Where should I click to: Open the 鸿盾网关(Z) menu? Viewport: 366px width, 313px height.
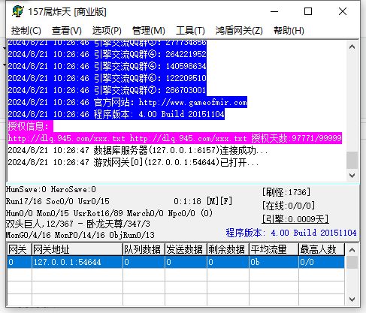239,31
